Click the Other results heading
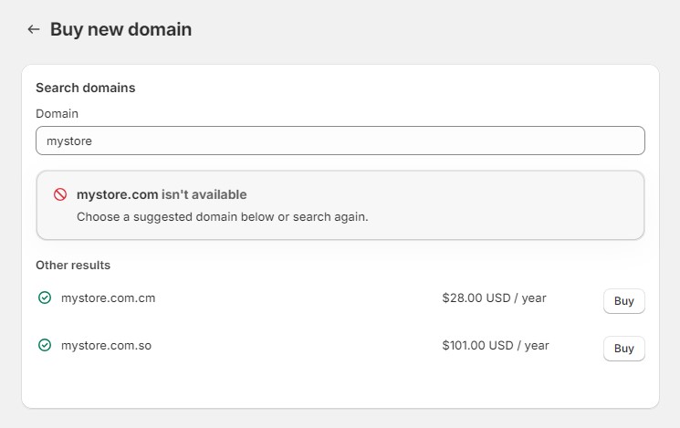680x428 pixels. 73,265
